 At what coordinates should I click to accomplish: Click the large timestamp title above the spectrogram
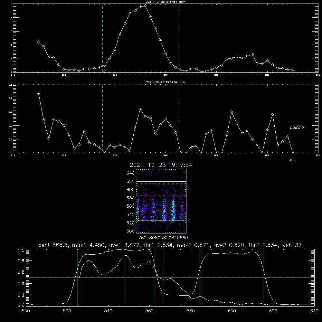pos(161,165)
